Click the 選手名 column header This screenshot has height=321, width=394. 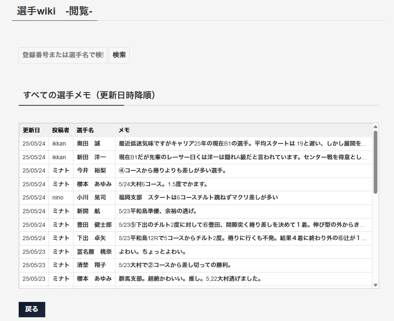[x=85, y=130]
